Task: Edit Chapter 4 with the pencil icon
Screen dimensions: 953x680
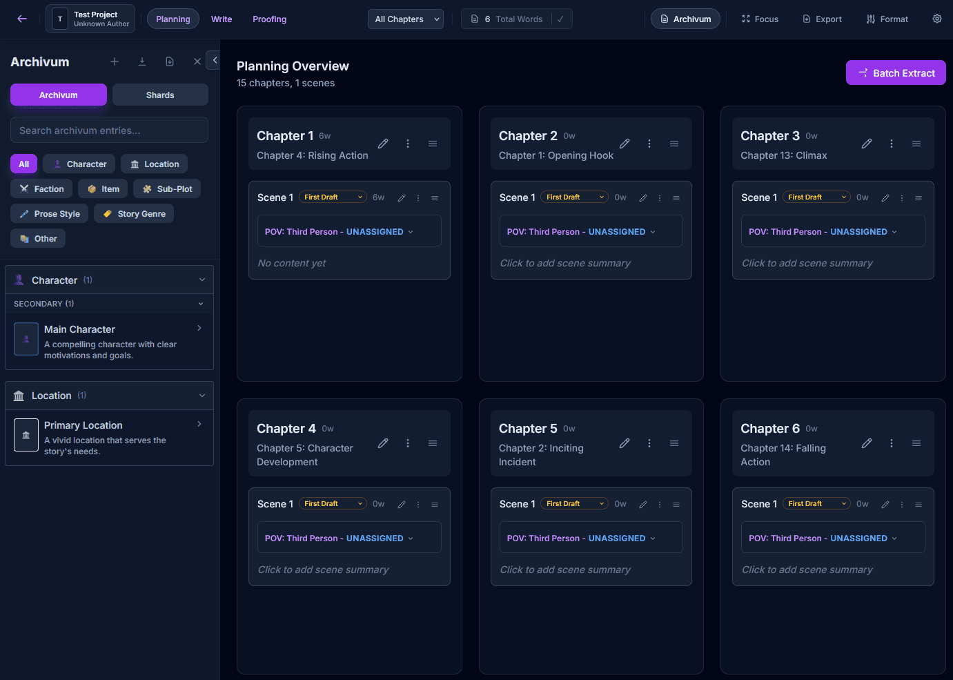Action: click(383, 443)
